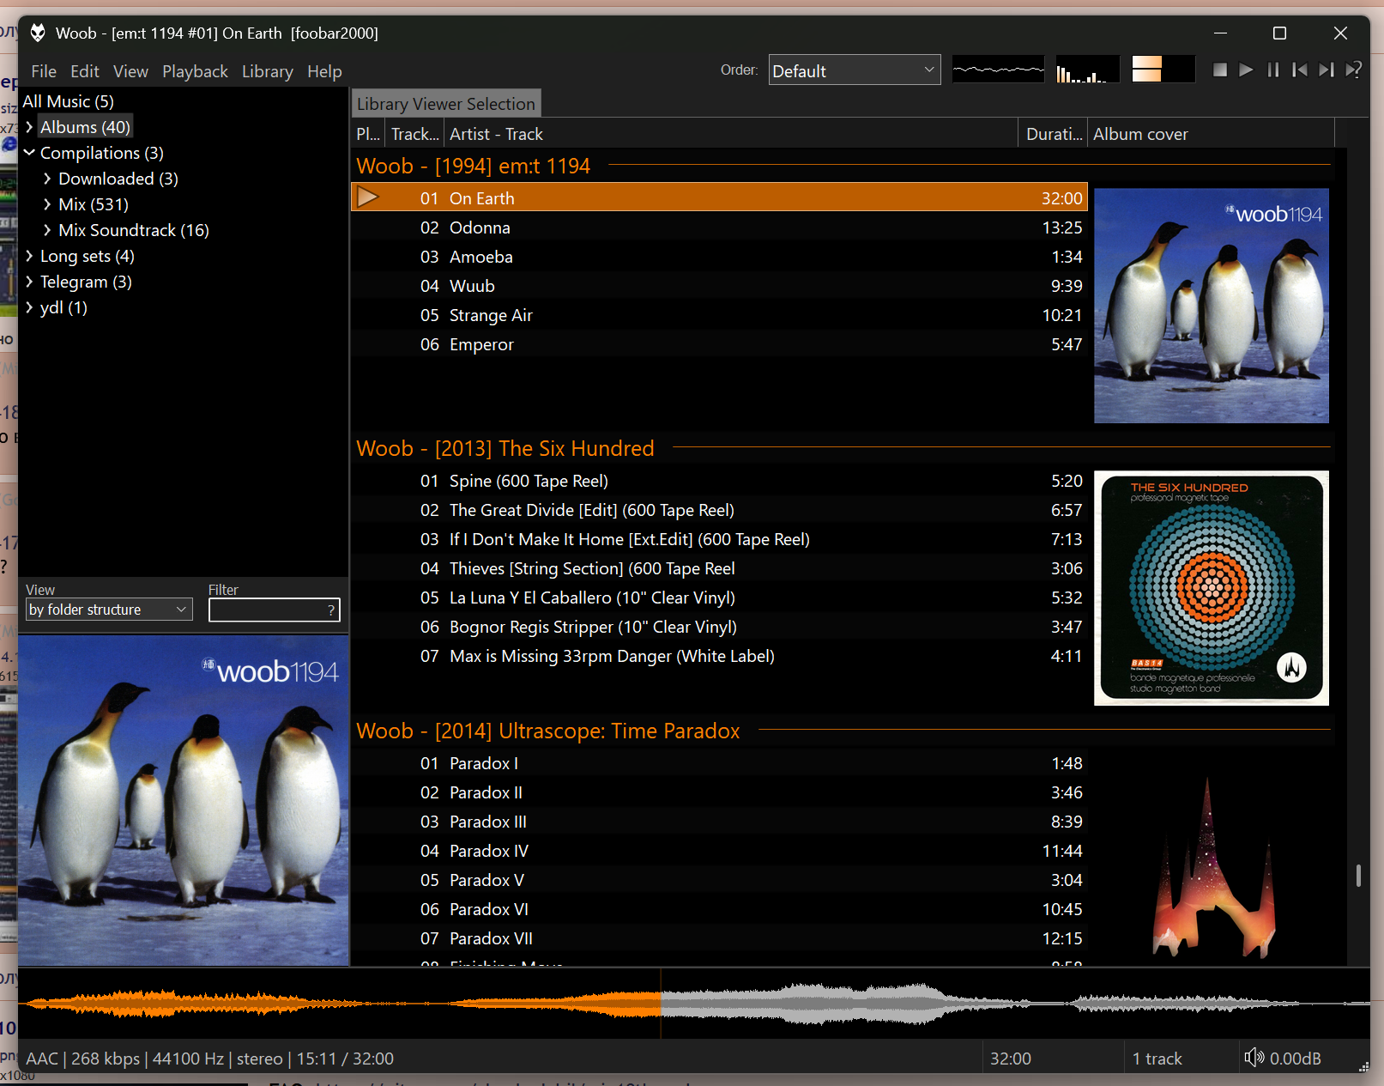
Task: Pause playback with the Pause button
Action: pyautogui.click(x=1273, y=70)
